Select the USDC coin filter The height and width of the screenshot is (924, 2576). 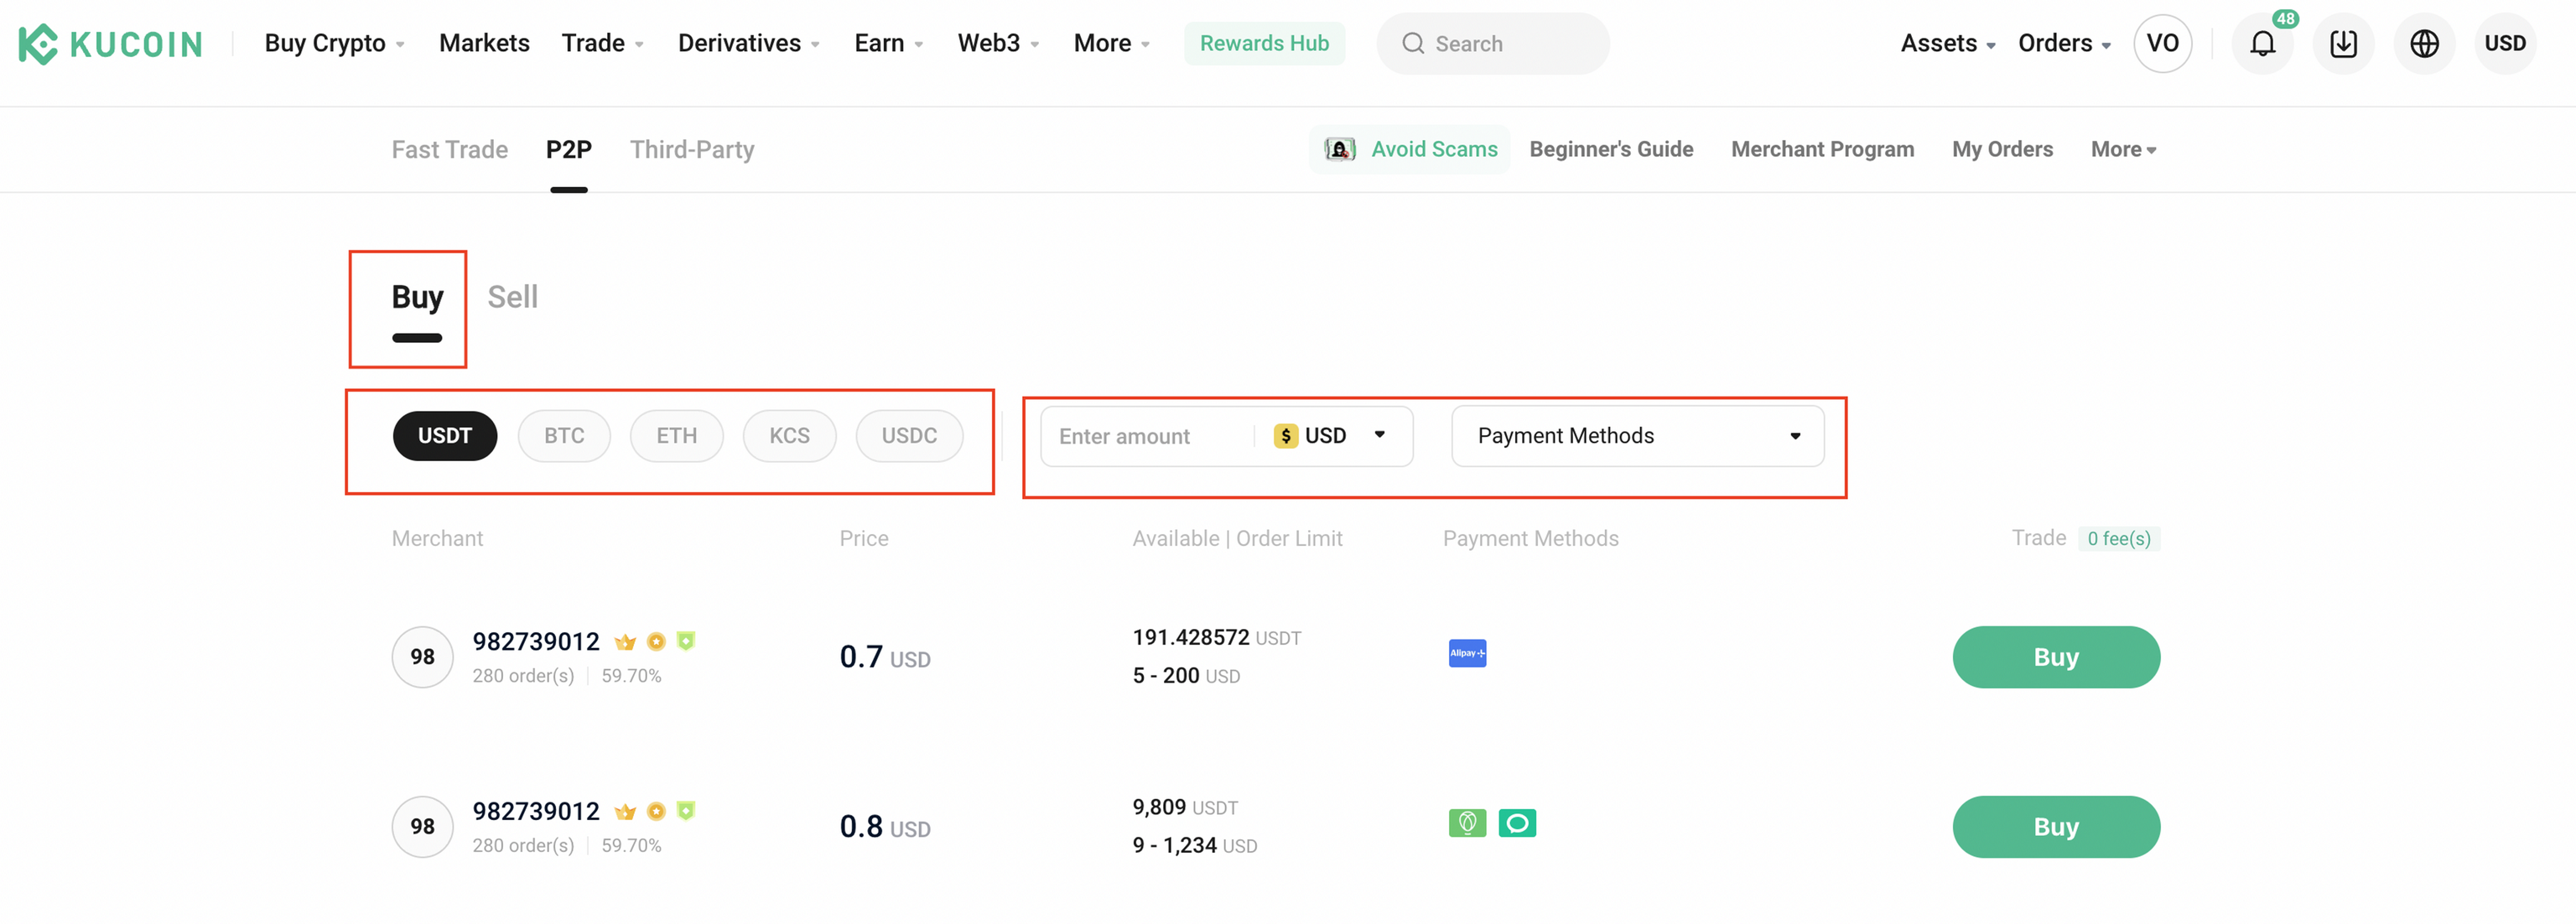909,436
